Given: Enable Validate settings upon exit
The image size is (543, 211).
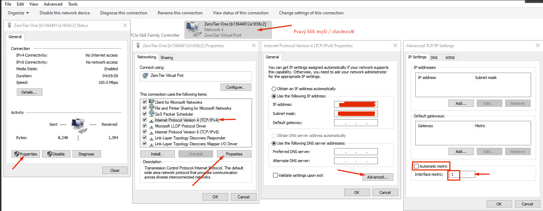Looking at the screenshot, I should [275, 175].
